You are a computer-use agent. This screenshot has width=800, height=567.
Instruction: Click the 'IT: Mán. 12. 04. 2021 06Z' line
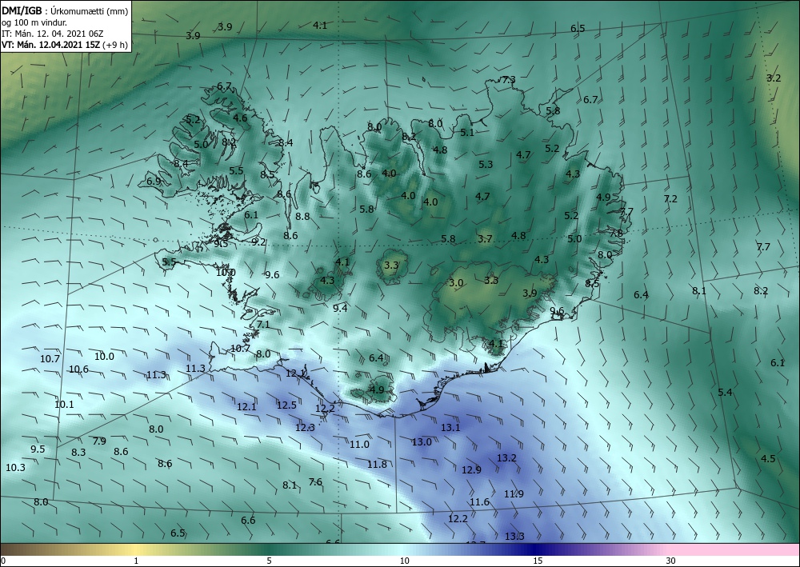53,34
